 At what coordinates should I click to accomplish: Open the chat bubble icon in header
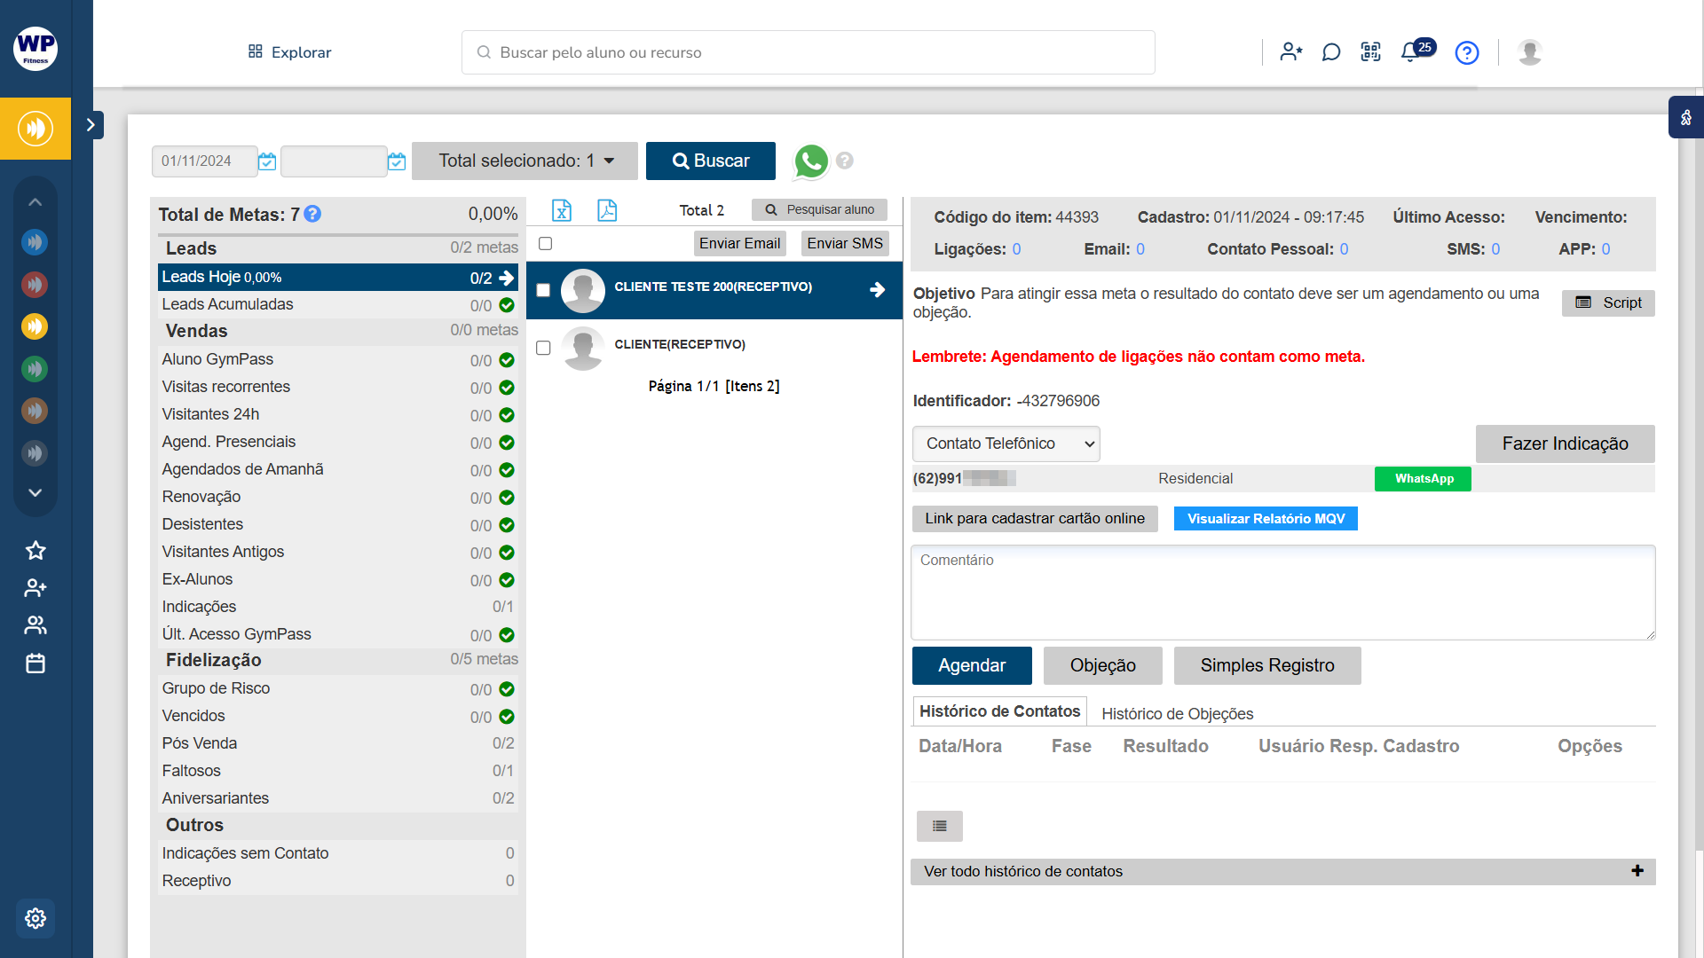coord(1330,52)
